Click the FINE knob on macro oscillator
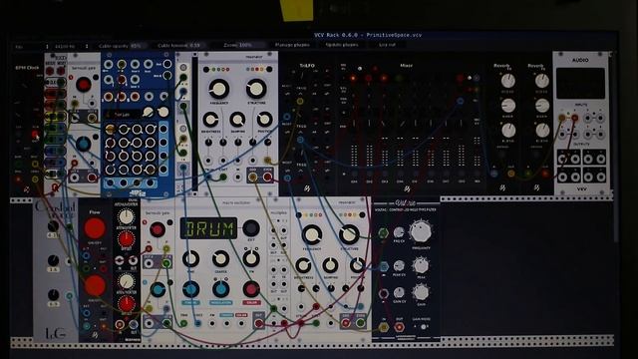The height and width of the screenshot is (359, 638). (x=190, y=258)
